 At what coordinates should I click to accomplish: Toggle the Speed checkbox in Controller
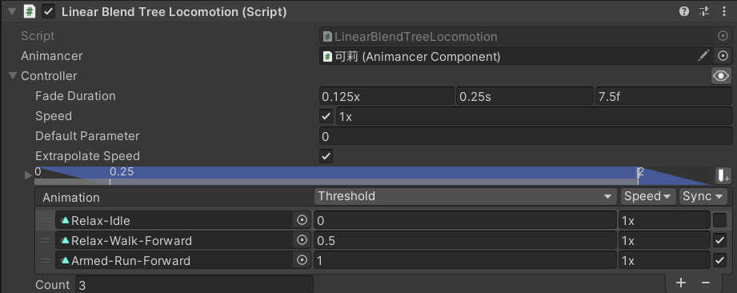coord(326,116)
